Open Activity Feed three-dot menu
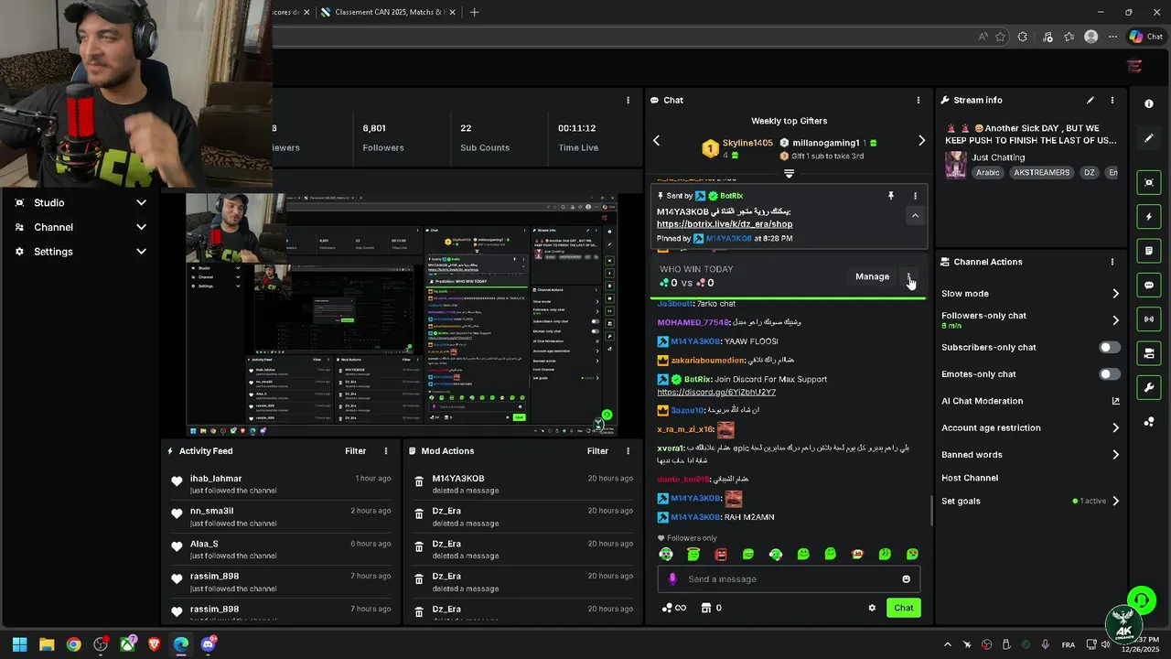This screenshot has width=1171, height=659. point(386,451)
